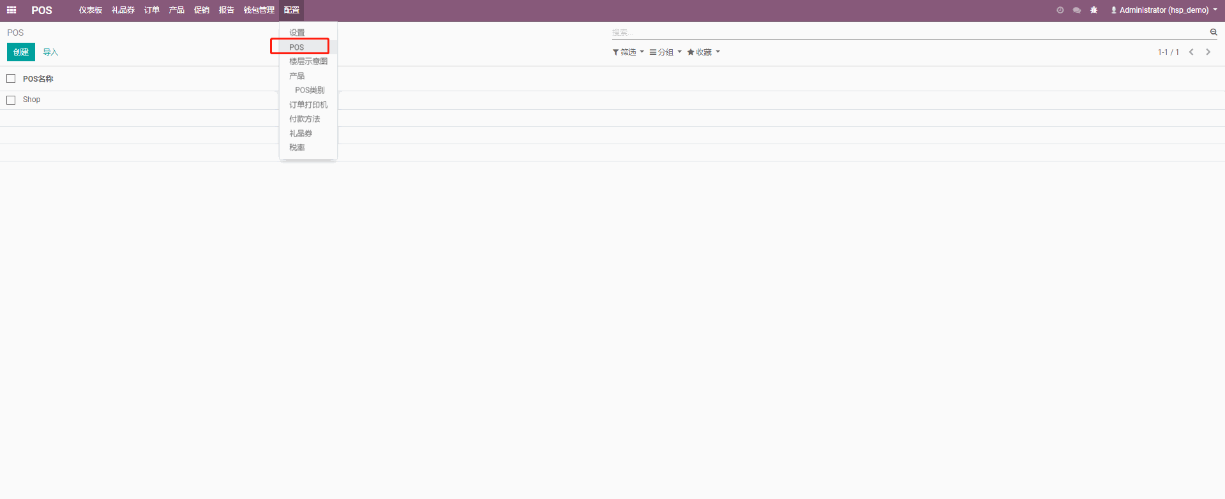
Task: Click the 导入 import link
Action: [x=50, y=52]
